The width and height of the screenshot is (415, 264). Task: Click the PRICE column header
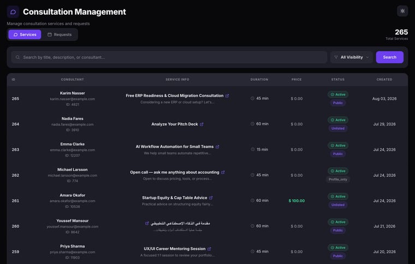[x=297, y=80]
